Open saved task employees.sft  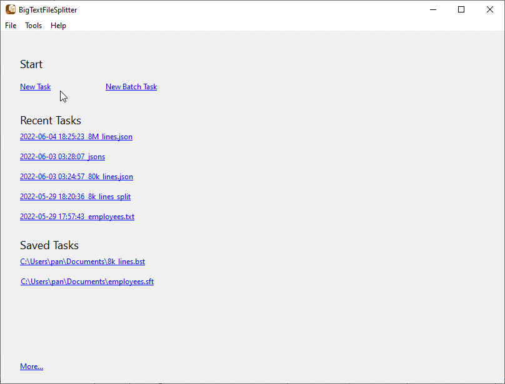[87, 282]
